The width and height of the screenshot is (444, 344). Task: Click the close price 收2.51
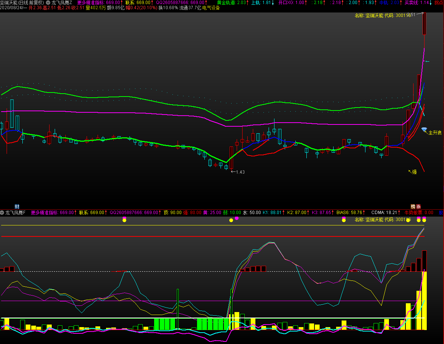tap(78, 8)
